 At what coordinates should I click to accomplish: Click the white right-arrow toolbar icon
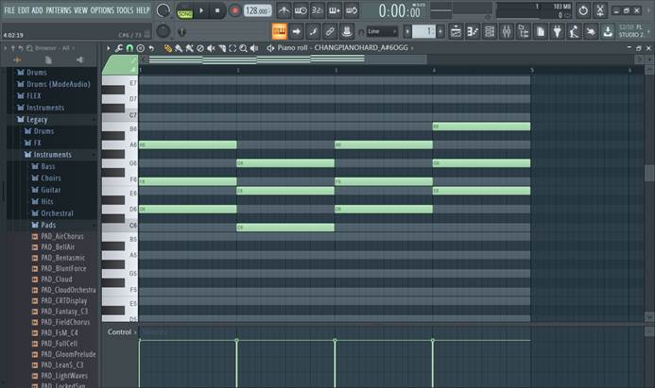297,31
